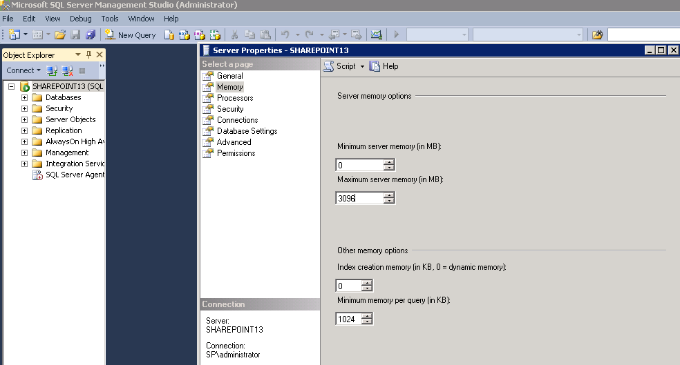
Task: Click the Copy icon in toolbar
Action: click(249, 34)
